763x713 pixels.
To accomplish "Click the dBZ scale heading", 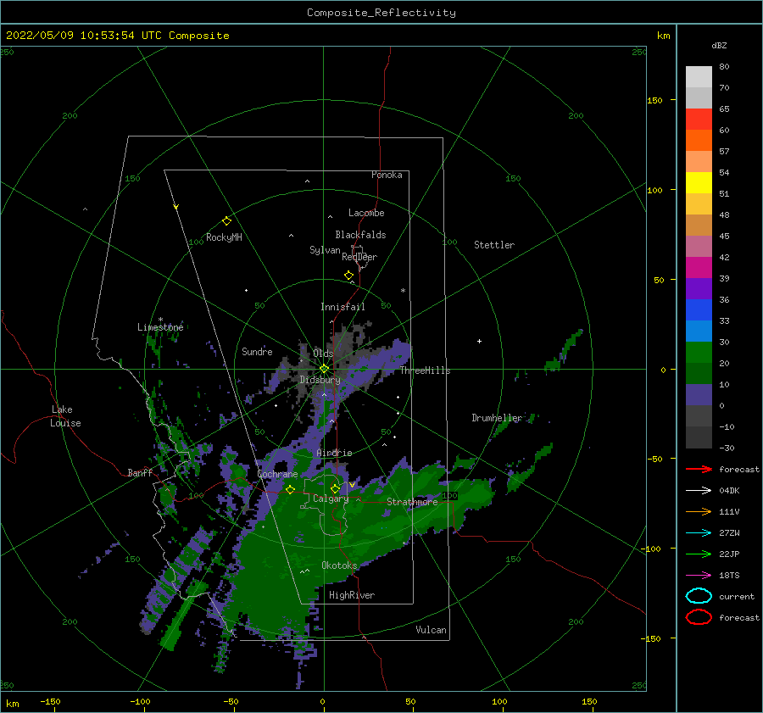I will click(719, 45).
